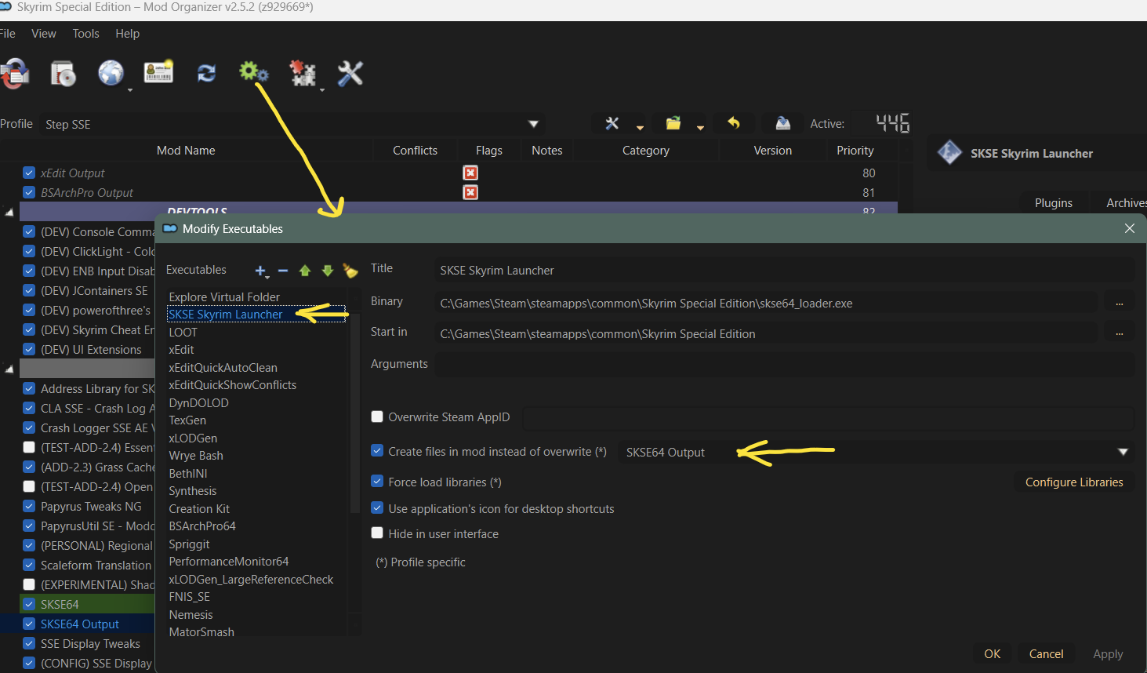Screen dimensions: 1147x673
Task: Uncheck Force load libraries option
Action: coord(377,482)
